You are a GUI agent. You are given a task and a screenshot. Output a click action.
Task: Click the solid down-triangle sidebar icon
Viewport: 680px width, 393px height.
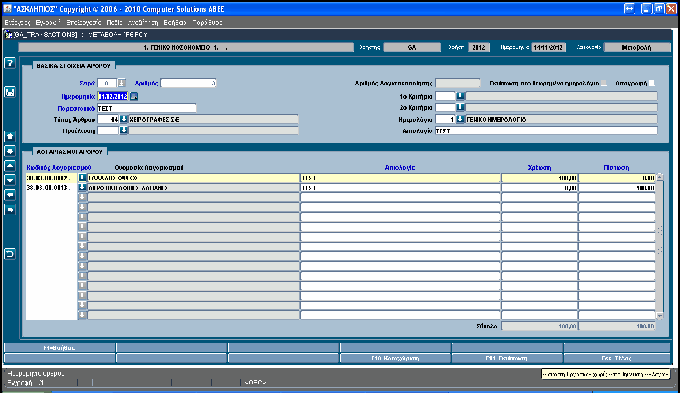[10, 180]
